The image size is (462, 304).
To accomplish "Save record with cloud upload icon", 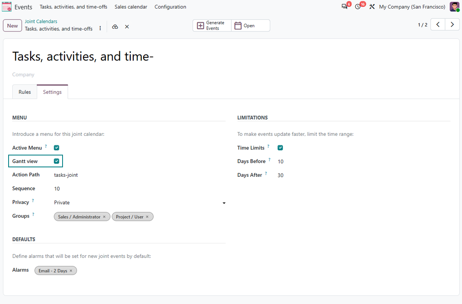I will (115, 27).
